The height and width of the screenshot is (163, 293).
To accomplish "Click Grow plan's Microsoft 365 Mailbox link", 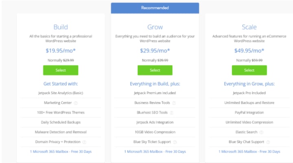I will pyautogui.click(x=155, y=152).
